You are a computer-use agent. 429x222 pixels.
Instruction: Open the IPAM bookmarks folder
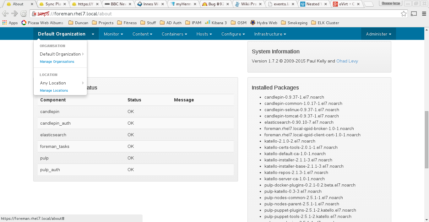[193, 23]
